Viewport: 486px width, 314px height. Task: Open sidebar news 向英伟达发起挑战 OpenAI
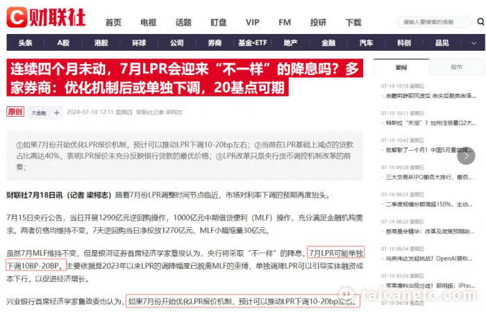coord(429,258)
